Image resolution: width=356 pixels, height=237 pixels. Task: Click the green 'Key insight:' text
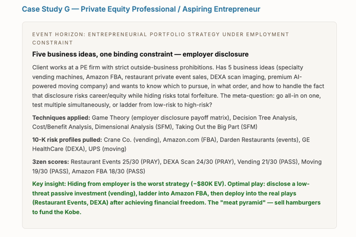[x=49, y=184]
